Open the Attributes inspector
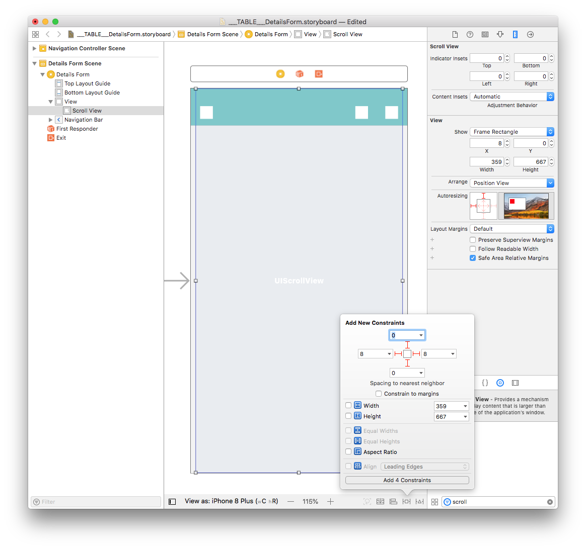Image resolution: width=586 pixels, height=549 pixels. point(500,34)
